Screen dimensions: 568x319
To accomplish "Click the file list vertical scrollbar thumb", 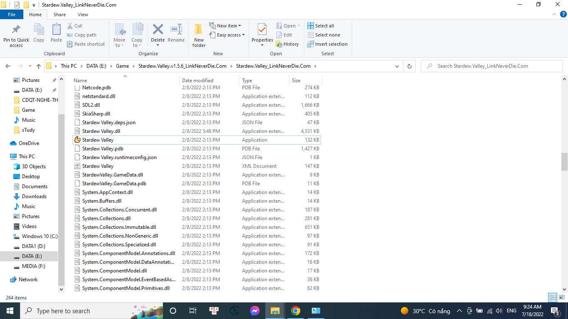I will 564,162.
